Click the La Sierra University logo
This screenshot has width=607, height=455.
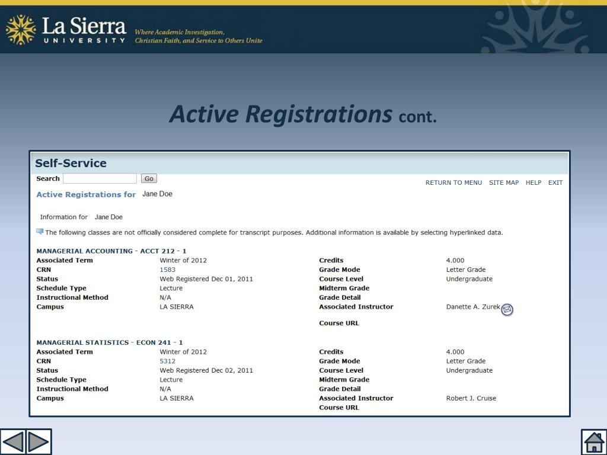[66, 30]
